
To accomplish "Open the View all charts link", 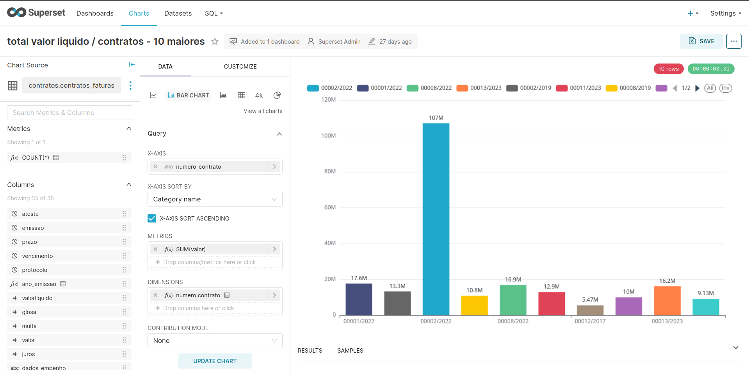I will (x=263, y=111).
